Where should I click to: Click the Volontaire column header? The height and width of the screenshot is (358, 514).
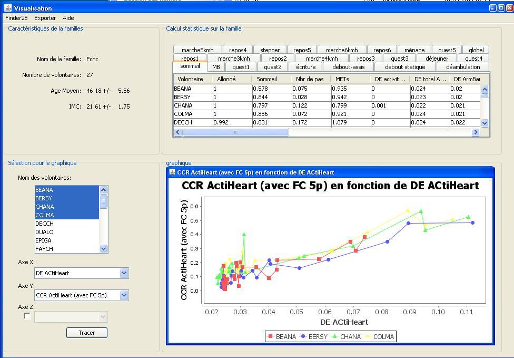pos(193,79)
